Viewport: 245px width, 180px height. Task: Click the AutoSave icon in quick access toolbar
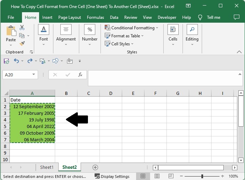[x=6, y=61]
